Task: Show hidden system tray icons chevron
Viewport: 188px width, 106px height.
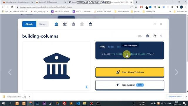Action: click(x=152, y=103)
